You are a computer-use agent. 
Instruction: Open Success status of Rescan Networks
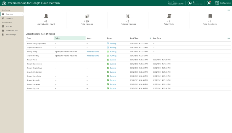[x=113, y=80]
